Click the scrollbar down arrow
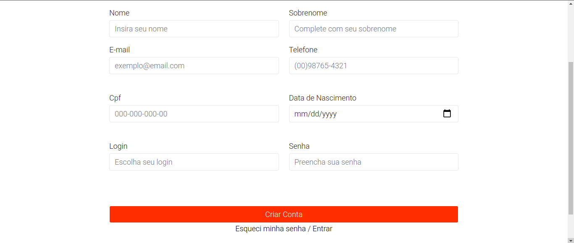This screenshot has width=574, height=243. pos(571,240)
